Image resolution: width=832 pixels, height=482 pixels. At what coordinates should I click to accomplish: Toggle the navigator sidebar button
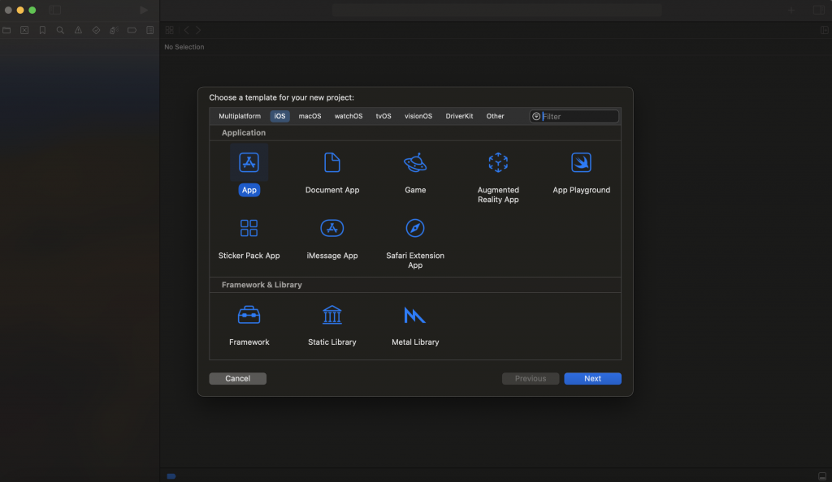(x=55, y=10)
